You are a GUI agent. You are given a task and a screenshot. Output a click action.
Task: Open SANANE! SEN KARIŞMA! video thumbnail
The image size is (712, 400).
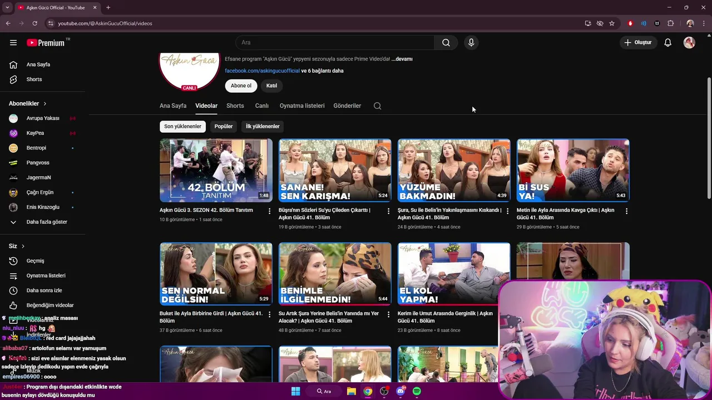335,170
